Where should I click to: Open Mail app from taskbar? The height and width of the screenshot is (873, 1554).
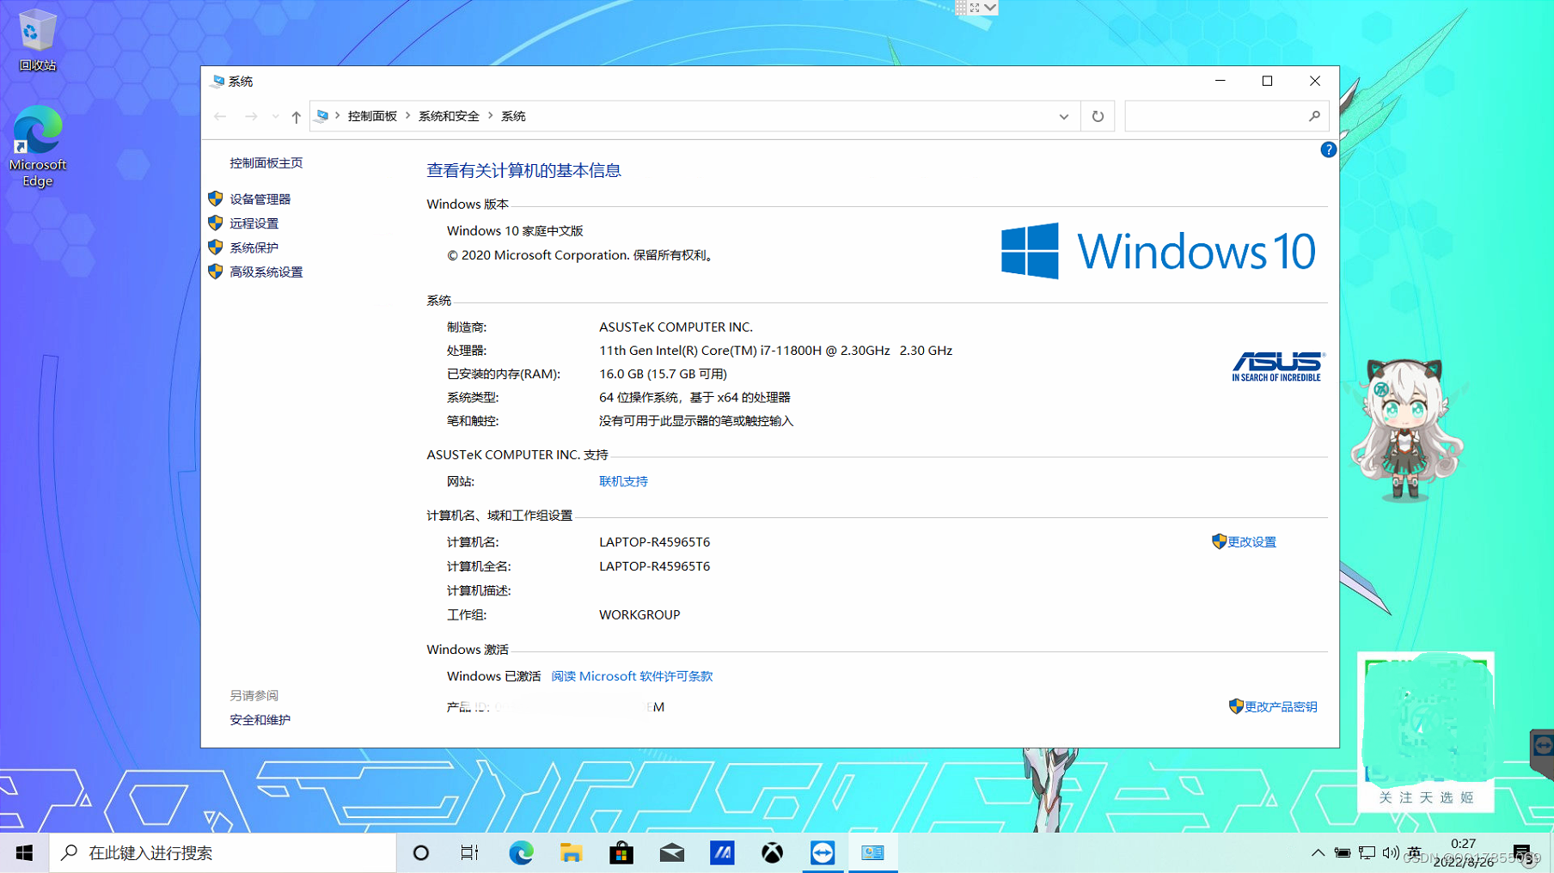click(x=671, y=852)
